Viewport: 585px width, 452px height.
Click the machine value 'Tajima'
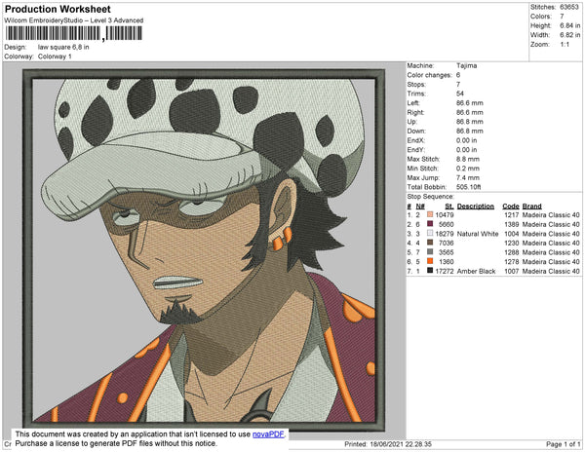pos(466,65)
